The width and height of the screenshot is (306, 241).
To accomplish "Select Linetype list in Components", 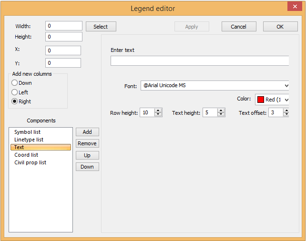I will (x=29, y=140).
